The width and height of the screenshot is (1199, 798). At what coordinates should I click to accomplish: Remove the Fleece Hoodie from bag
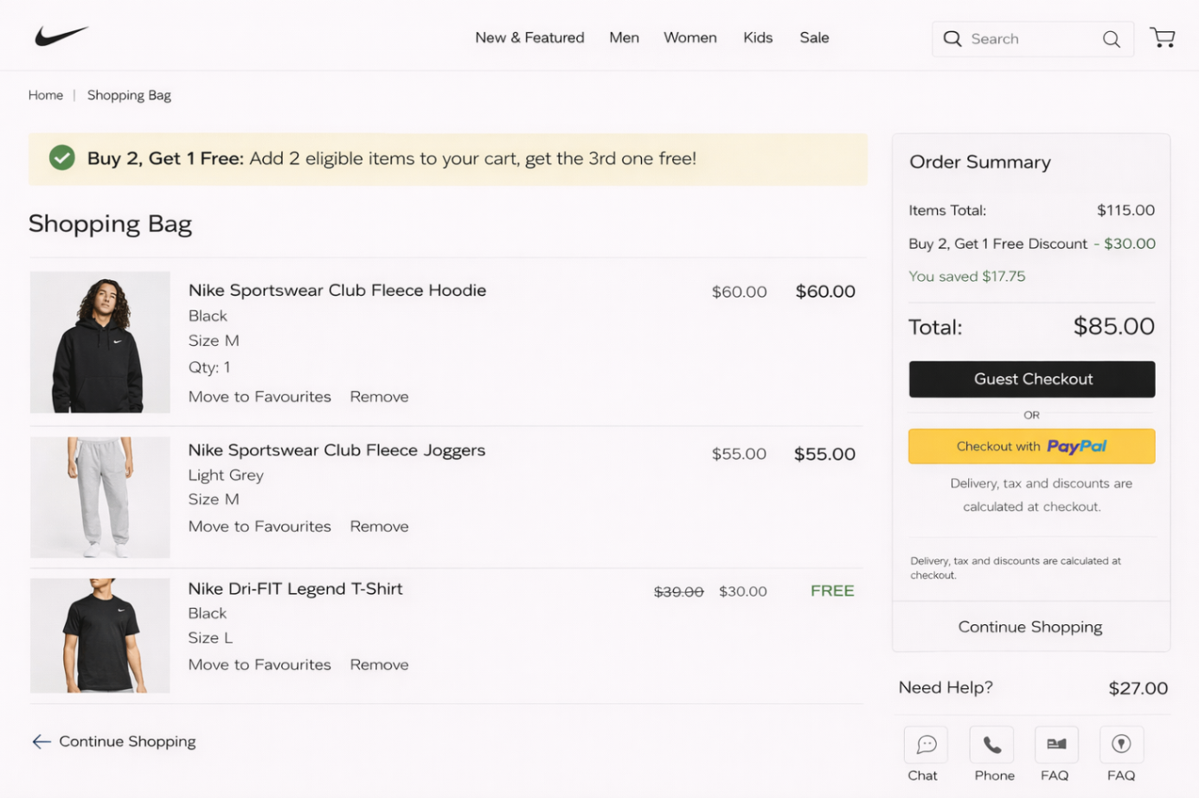click(379, 396)
